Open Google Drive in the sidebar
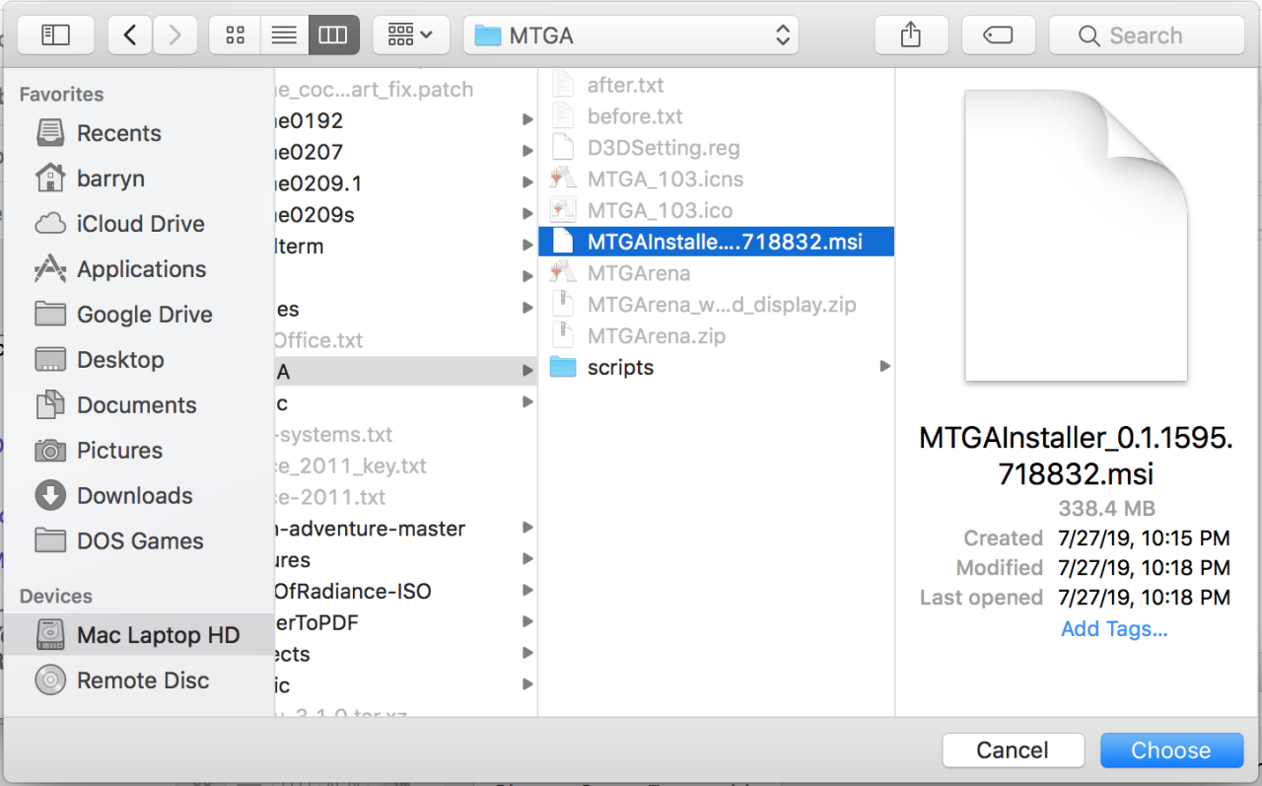 (x=138, y=315)
